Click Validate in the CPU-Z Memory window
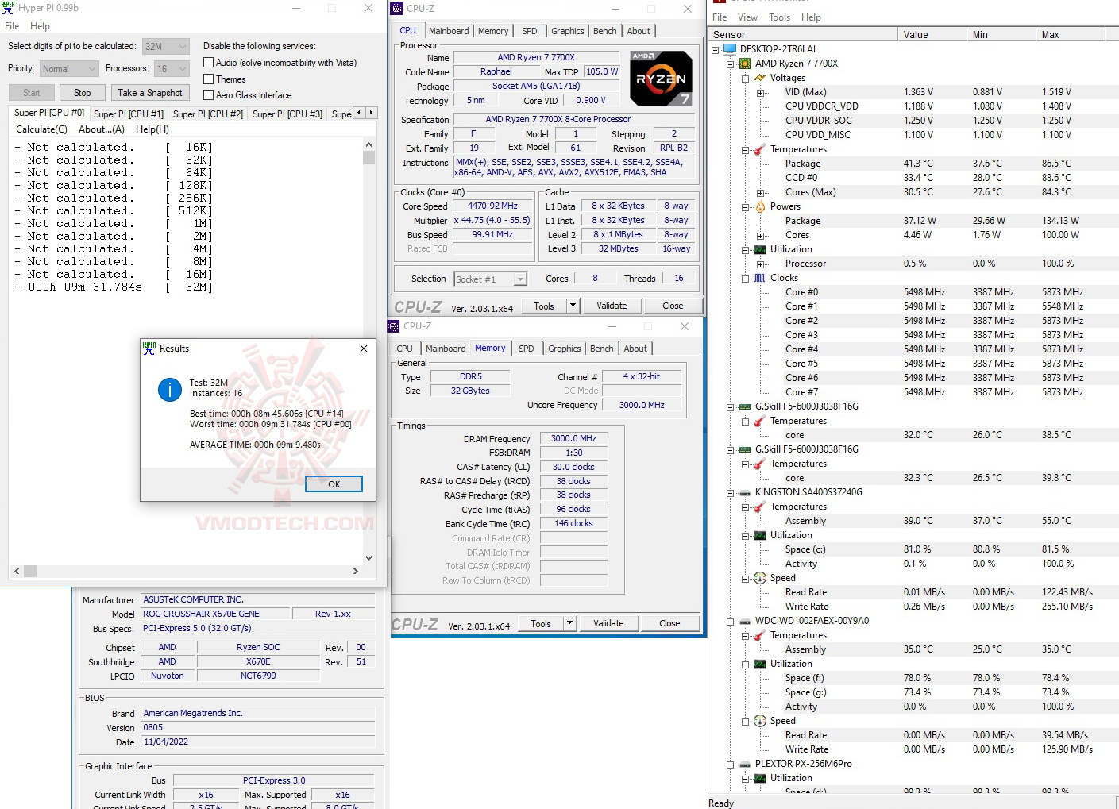The image size is (1119, 809). tap(608, 624)
